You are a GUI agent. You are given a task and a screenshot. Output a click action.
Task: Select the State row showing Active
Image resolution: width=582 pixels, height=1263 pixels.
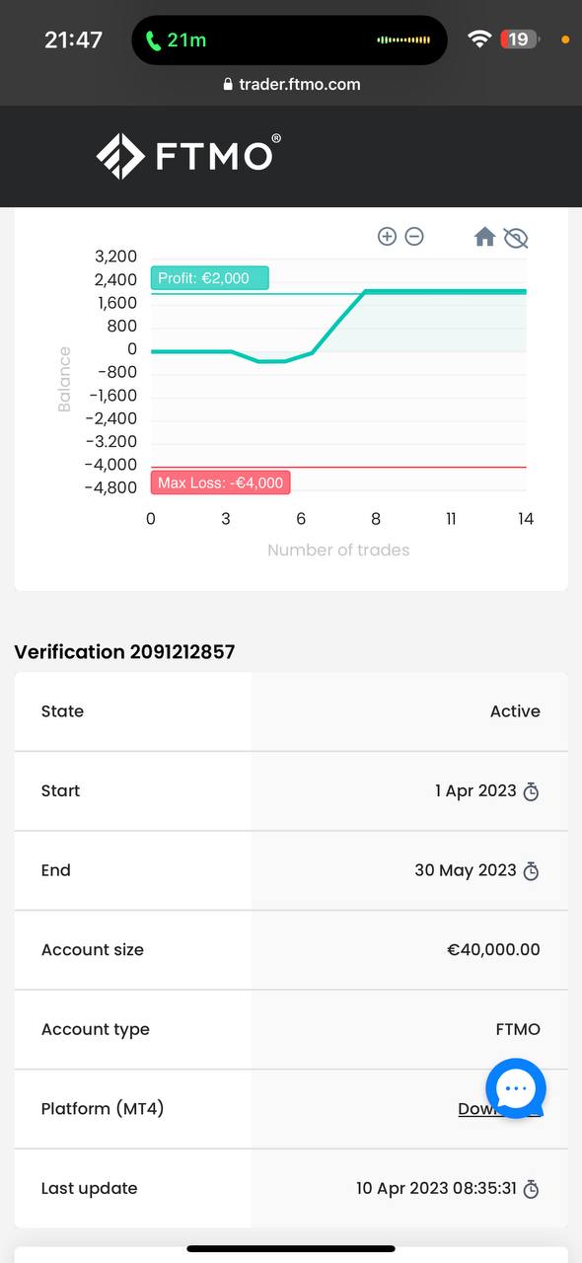291,711
